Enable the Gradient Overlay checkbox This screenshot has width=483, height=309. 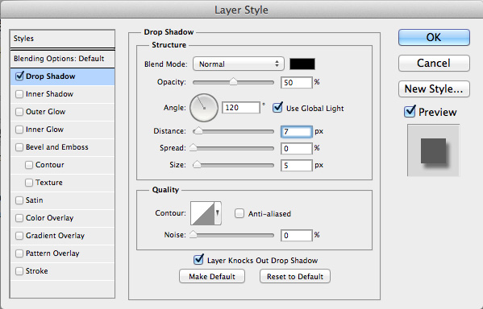coord(19,236)
